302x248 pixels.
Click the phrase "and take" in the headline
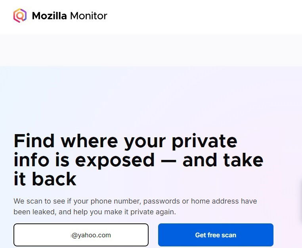click(x=223, y=160)
